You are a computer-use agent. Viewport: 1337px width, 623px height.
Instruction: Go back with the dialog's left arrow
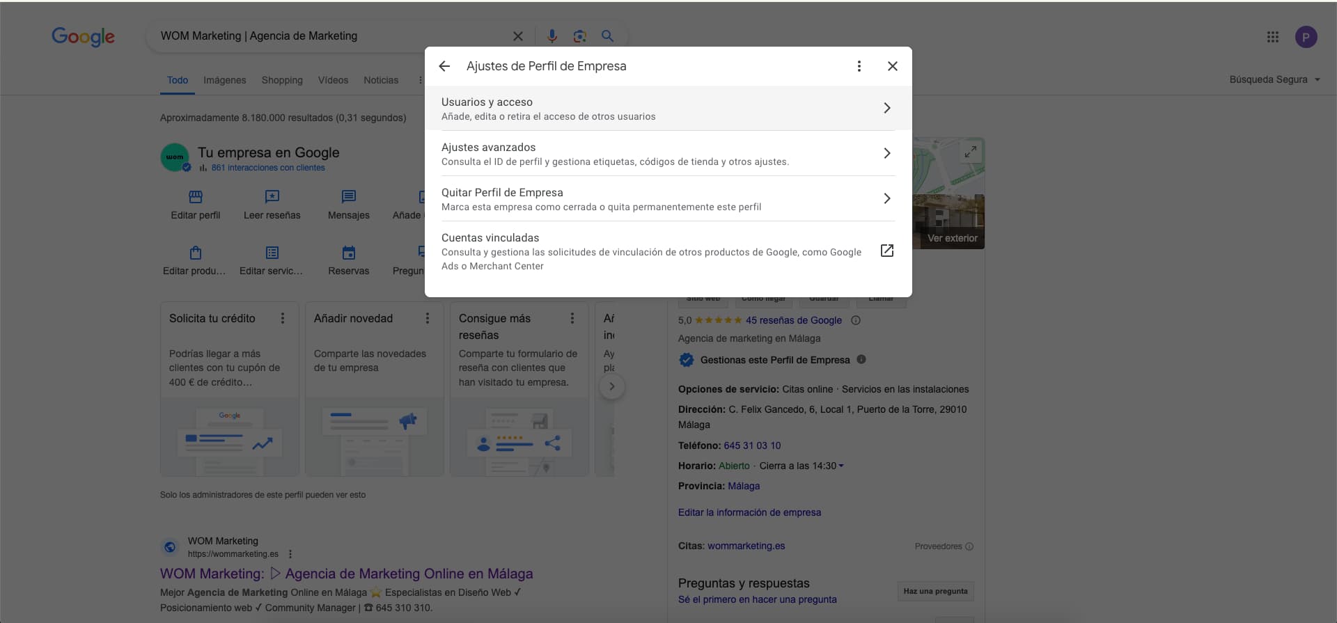(444, 66)
